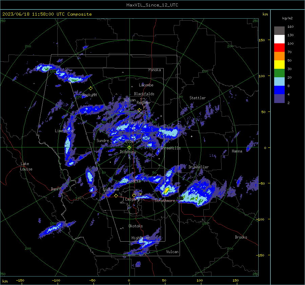This screenshot has width=305, height=285.
Task: Click the yellow diamond marker near RedDeer
Action: [139, 110]
